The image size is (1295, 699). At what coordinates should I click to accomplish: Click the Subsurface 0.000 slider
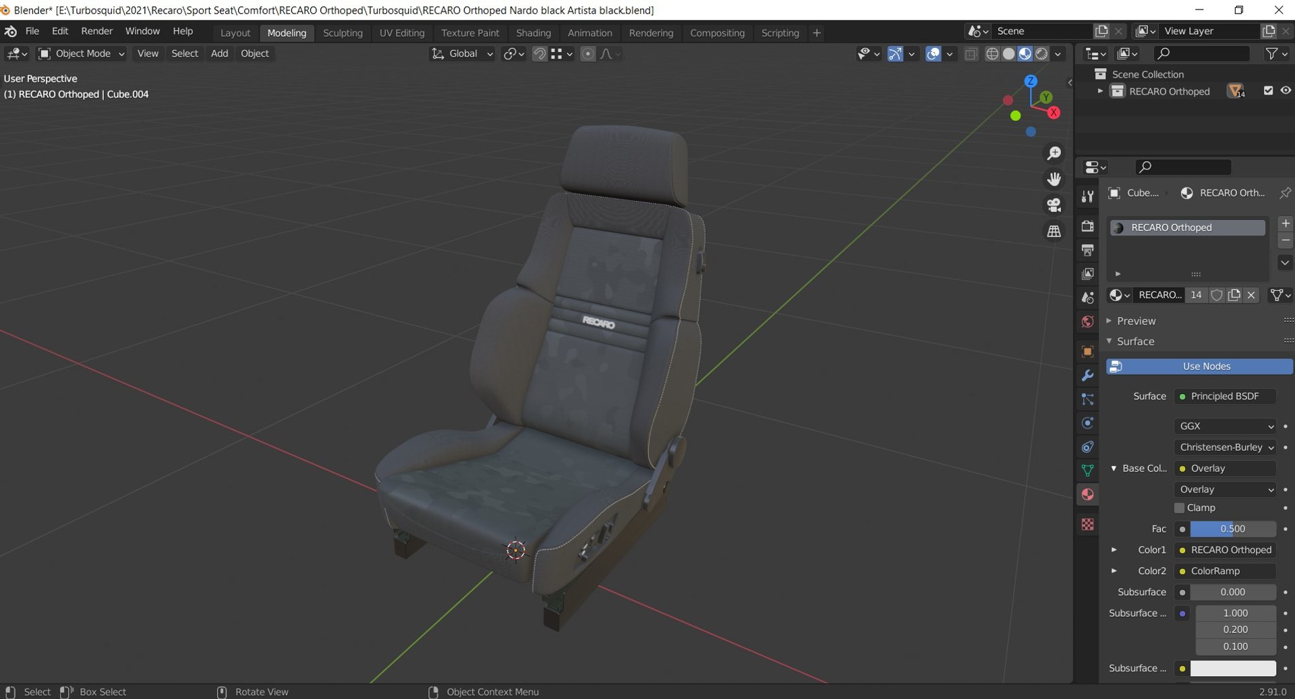pyautogui.click(x=1232, y=592)
